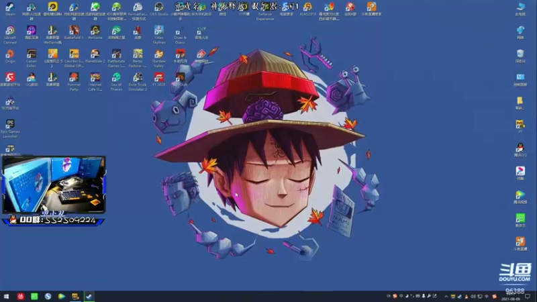Open the Rento Fortune shortcut
This screenshot has width=537, height=302.
[138, 58]
